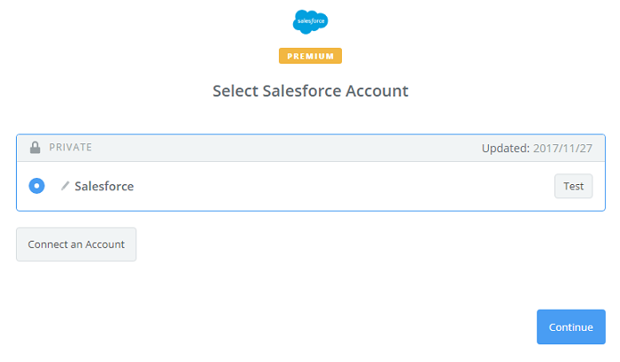Select the Salesforce account radio button

[x=36, y=186]
